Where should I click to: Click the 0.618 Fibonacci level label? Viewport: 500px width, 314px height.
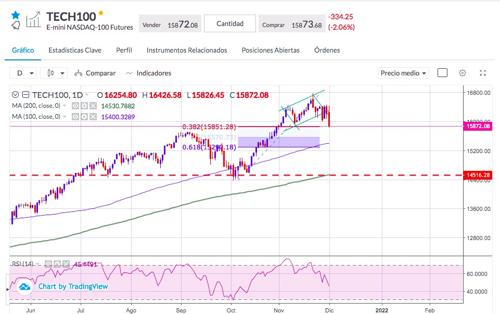tap(209, 147)
